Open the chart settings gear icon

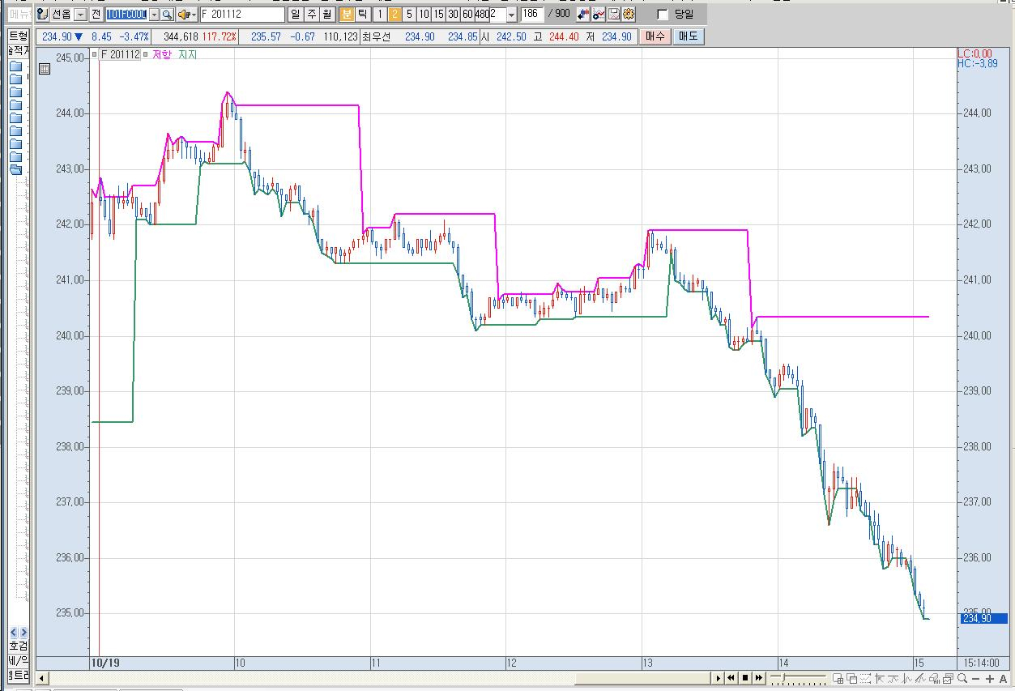(x=629, y=15)
